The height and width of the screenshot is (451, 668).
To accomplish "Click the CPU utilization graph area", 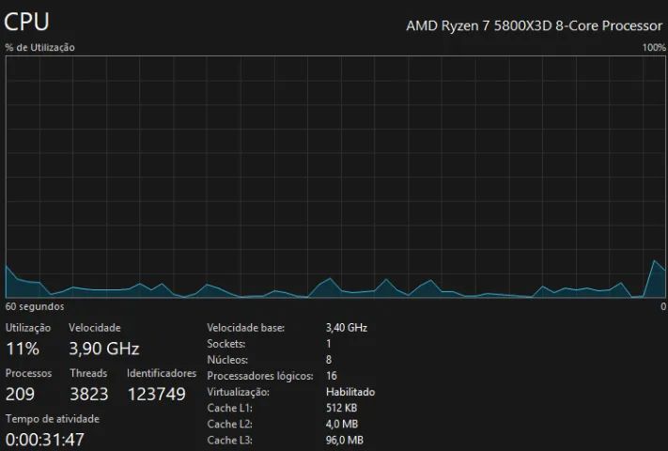I will point(335,177).
